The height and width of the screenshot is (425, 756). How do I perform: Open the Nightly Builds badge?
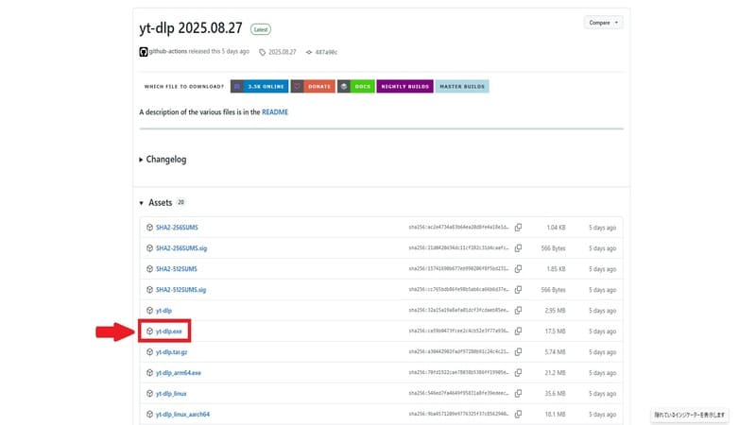click(405, 86)
